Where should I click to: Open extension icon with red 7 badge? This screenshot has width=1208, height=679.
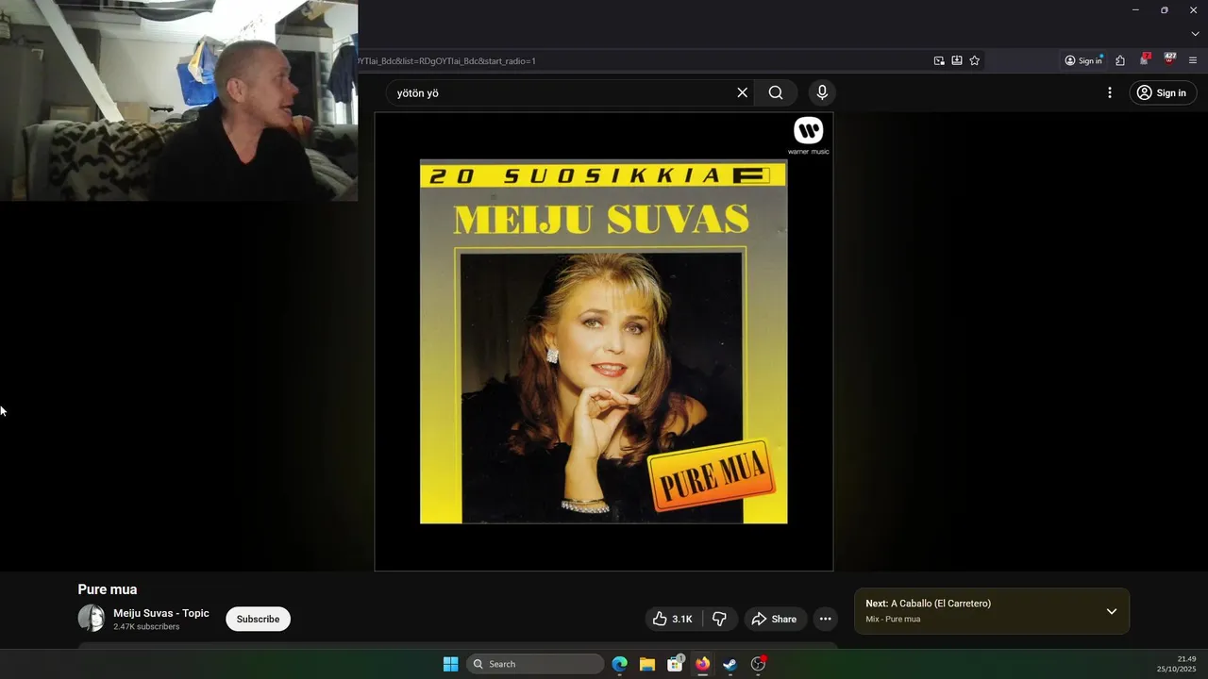[1145, 59]
